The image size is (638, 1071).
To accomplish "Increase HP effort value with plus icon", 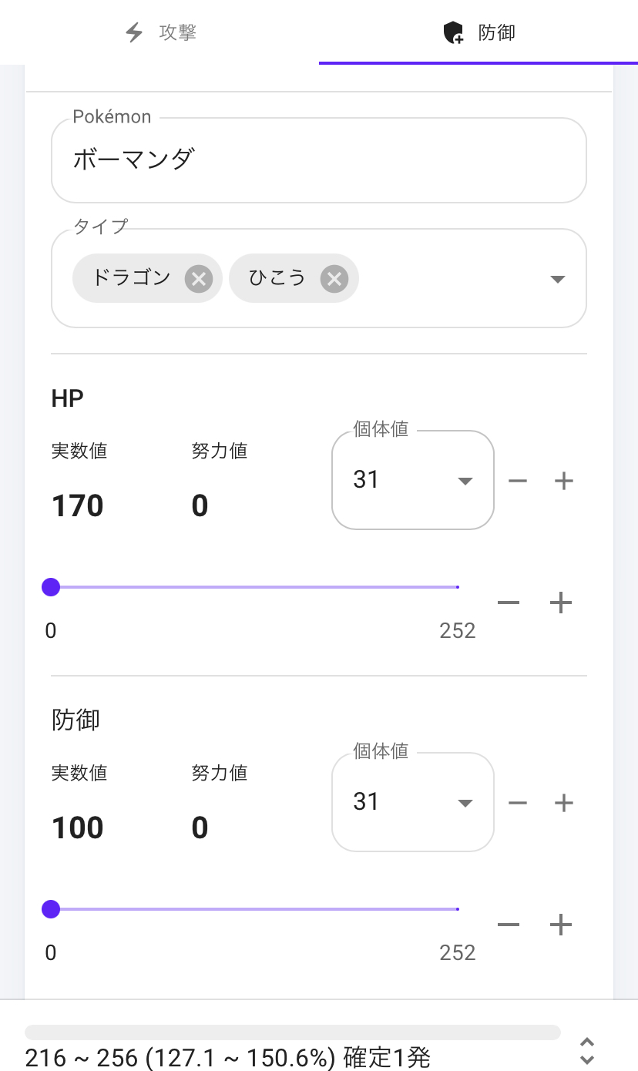I will click(560, 603).
